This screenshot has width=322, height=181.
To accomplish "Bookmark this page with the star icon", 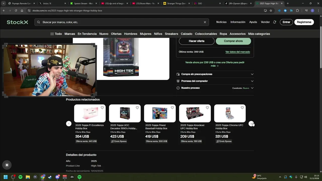I will 271,11.
